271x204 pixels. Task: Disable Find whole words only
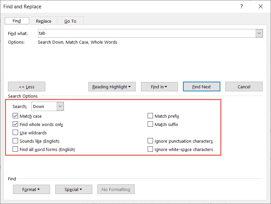pos(15,124)
